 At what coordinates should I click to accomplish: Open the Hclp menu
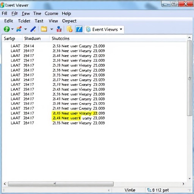tap(66, 14)
